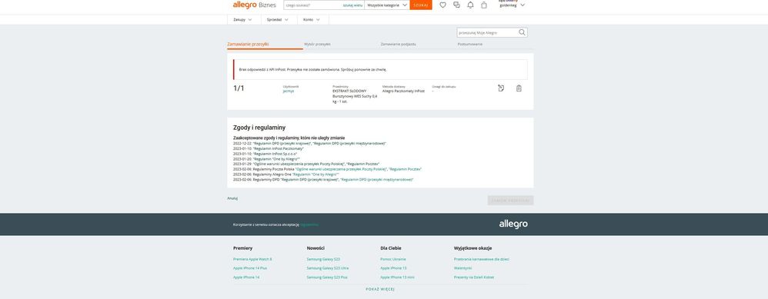
Task: Open Prezenty na Dzień Kobiet link
Action: tap(474, 277)
